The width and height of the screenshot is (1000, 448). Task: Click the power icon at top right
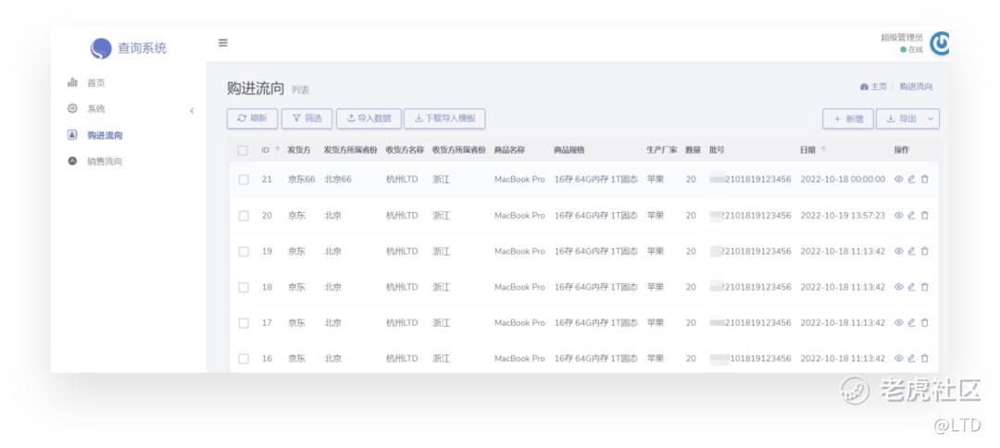pos(939,44)
